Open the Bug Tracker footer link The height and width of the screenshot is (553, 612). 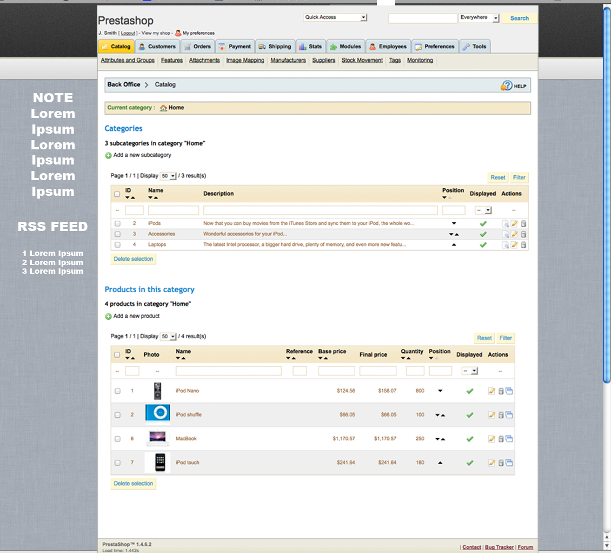[499, 547]
